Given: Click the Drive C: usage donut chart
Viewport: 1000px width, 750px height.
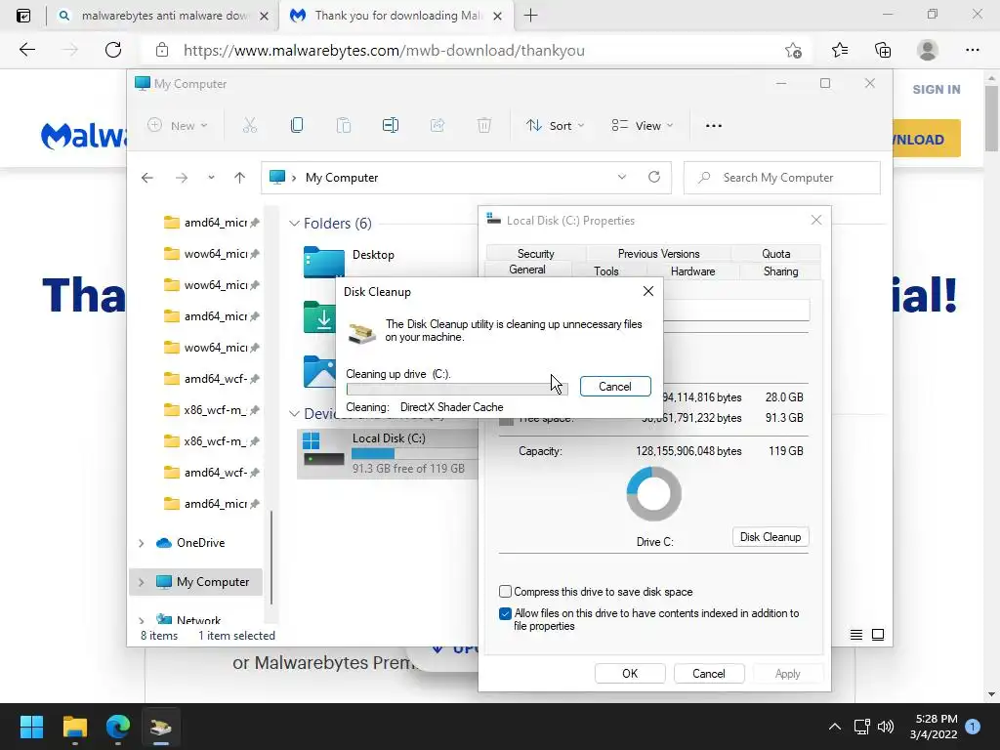Looking at the screenshot, I should [x=654, y=493].
